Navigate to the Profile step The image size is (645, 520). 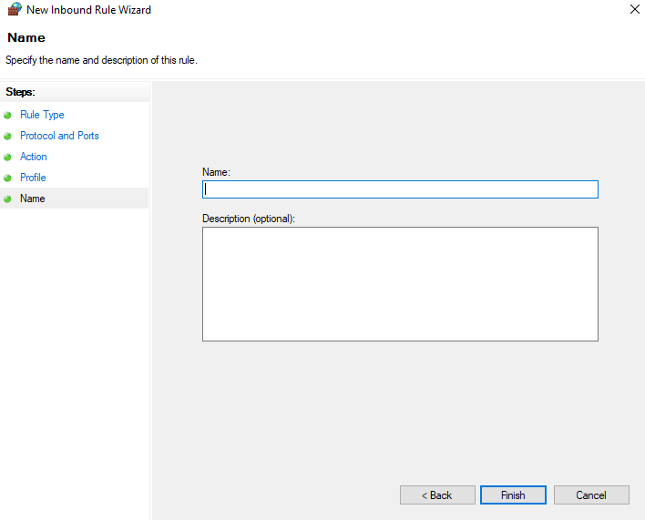pyautogui.click(x=33, y=178)
